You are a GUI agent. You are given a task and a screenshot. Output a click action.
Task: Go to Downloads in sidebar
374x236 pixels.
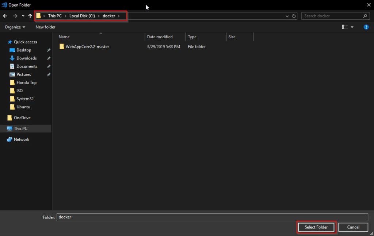(26, 58)
